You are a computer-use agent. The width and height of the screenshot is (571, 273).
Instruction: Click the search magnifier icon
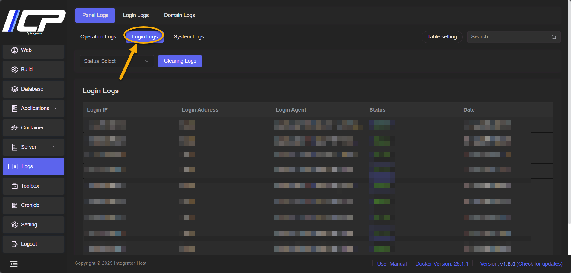[554, 37]
